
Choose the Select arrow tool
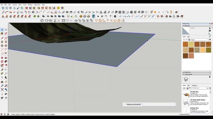[x=2, y=30]
